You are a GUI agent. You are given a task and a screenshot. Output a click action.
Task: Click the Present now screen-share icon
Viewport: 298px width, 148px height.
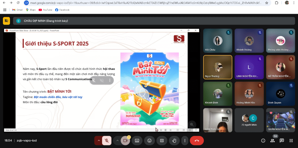137,140
